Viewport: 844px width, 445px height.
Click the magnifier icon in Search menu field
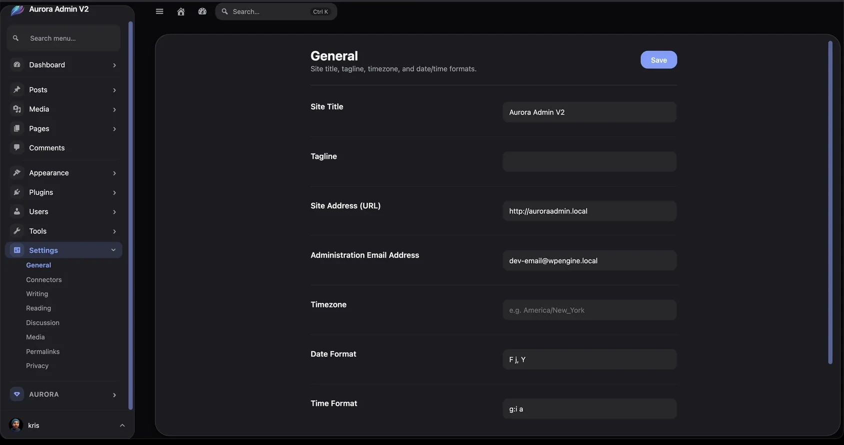pos(16,38)
